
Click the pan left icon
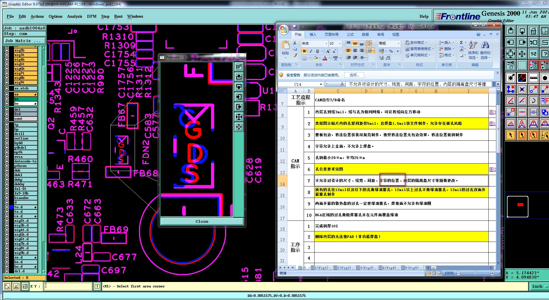[511, 42]
